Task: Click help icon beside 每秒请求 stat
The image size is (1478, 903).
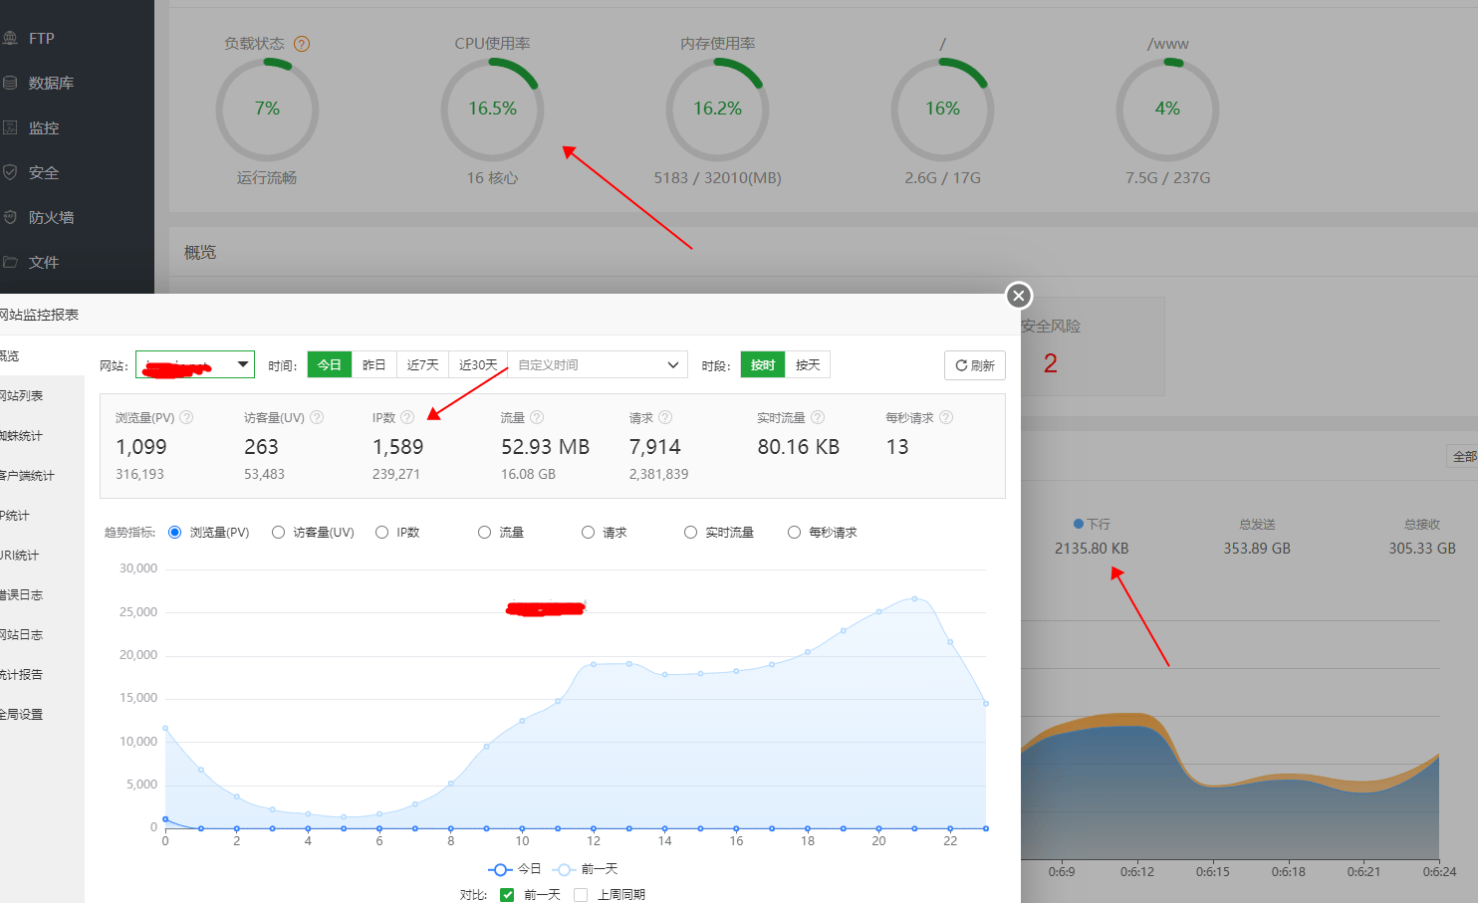Action: click(x=946, y=417)
